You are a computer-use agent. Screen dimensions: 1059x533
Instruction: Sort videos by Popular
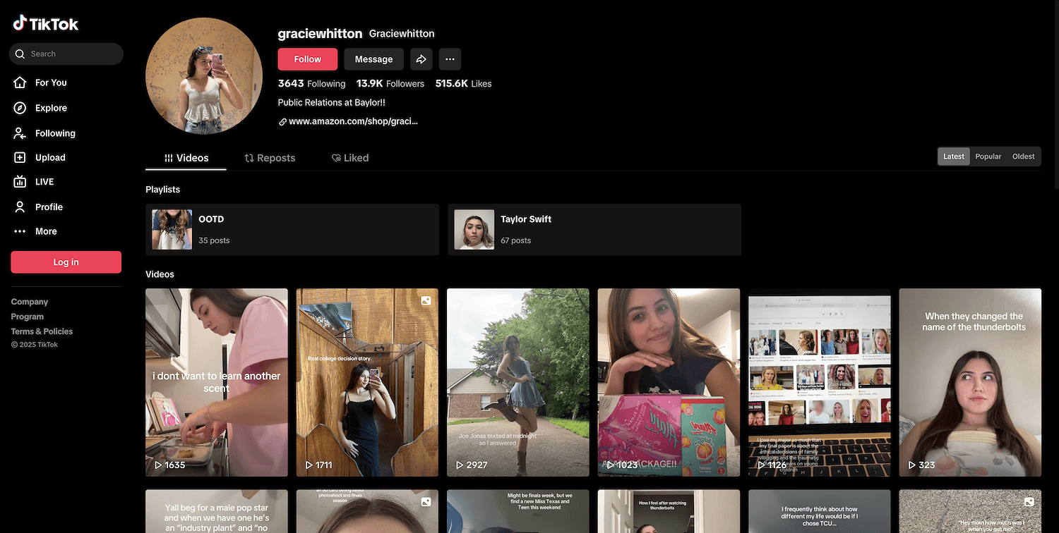pos(988,157)
